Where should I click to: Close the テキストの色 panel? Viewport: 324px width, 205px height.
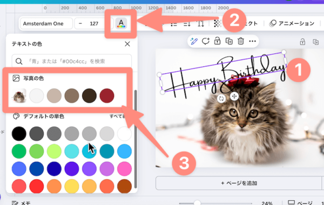[127, 44]
